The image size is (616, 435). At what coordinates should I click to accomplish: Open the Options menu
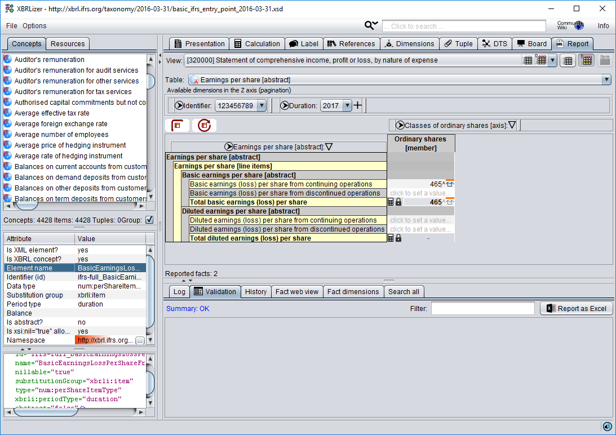(x=34, y=26)
